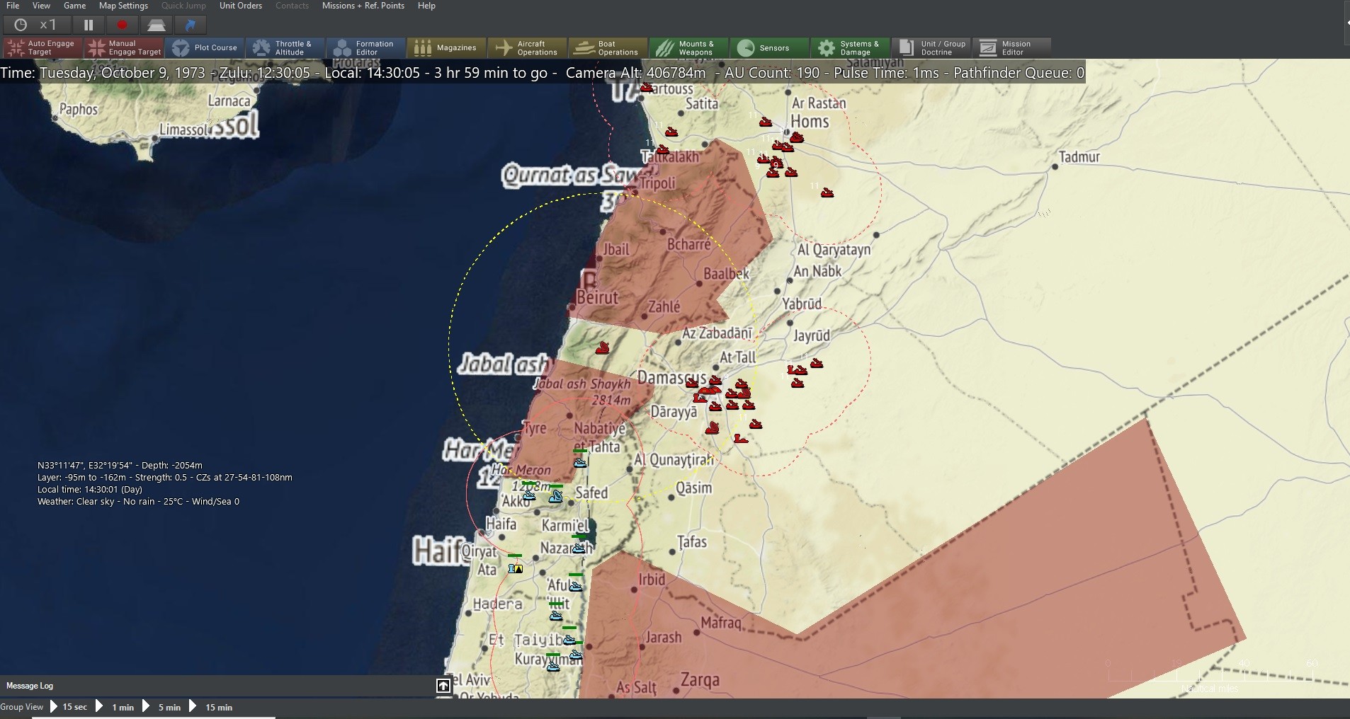Open the Mission Editor

click(1012, 47)
